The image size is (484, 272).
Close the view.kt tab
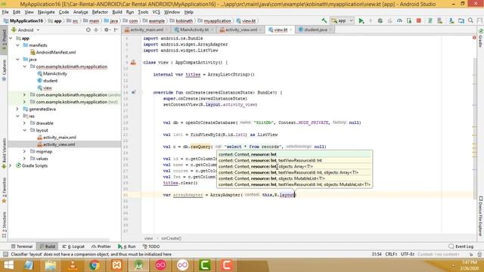(290, 29)
